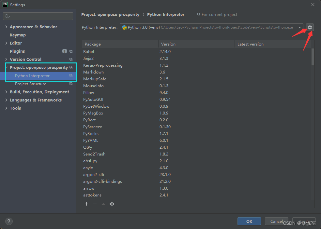The height and width of the screenshot is (229, 321).
Task: Expand the Tools section
Action: click(6, 108)
